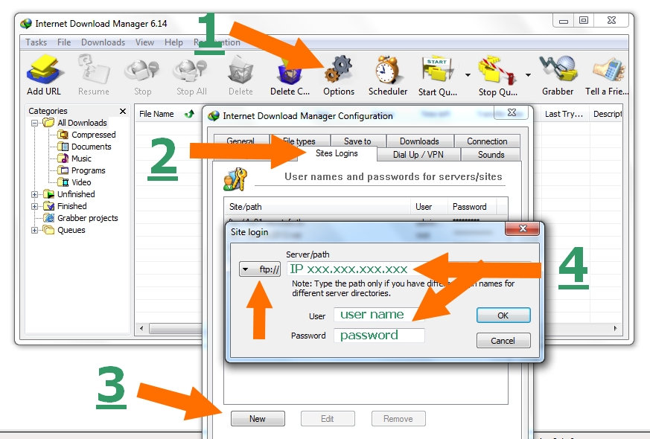
Task: Click the New button
Action: click(x=258, y=419)
